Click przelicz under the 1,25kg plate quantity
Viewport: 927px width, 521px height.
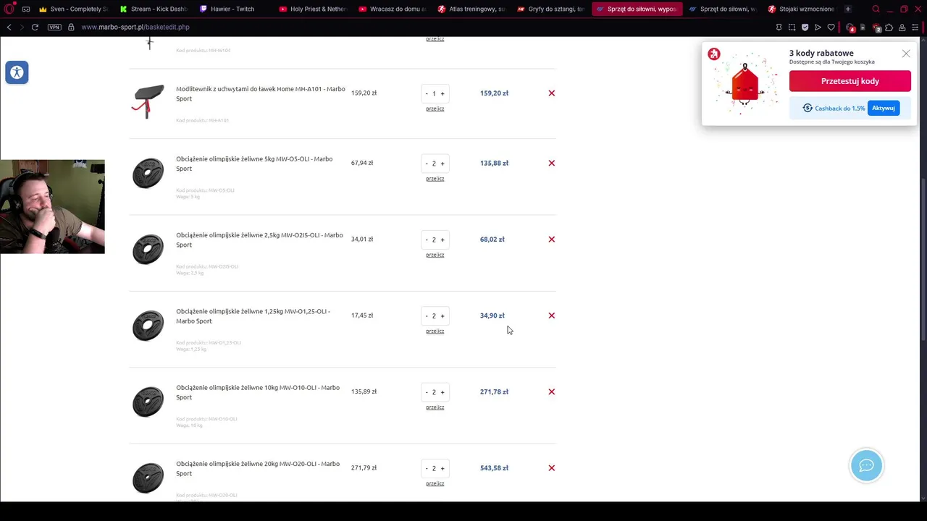(435, 331)
